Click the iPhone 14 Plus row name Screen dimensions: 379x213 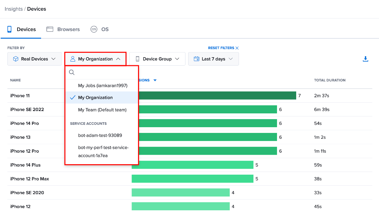click(25, 165)
